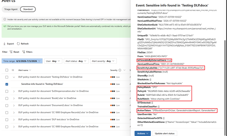Click the info icon in the insider risk notice
Screen dimensions: 227x136
5,19
